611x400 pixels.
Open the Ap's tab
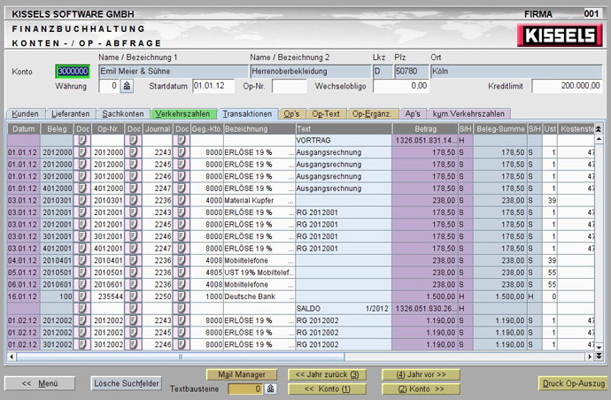pyautogui.click(x=413, y=114)
